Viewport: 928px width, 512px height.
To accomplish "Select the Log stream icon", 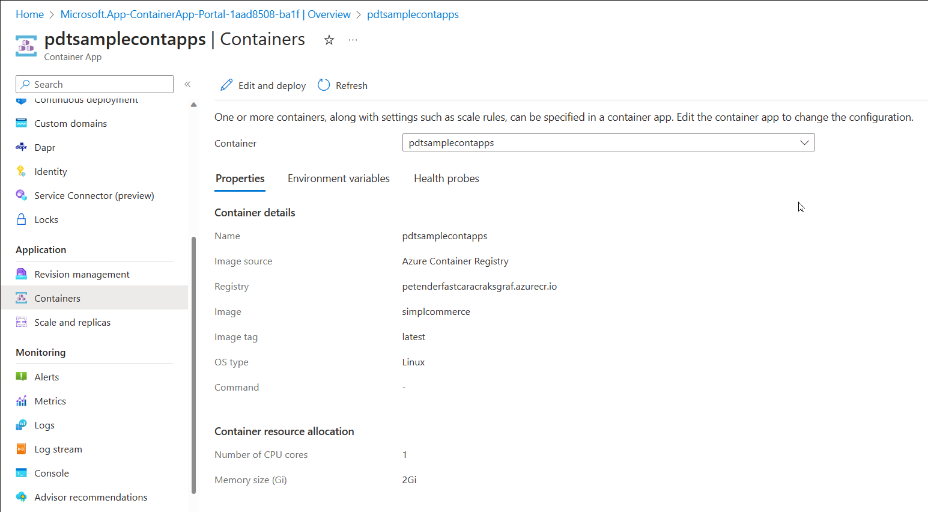I will (21, 448).
